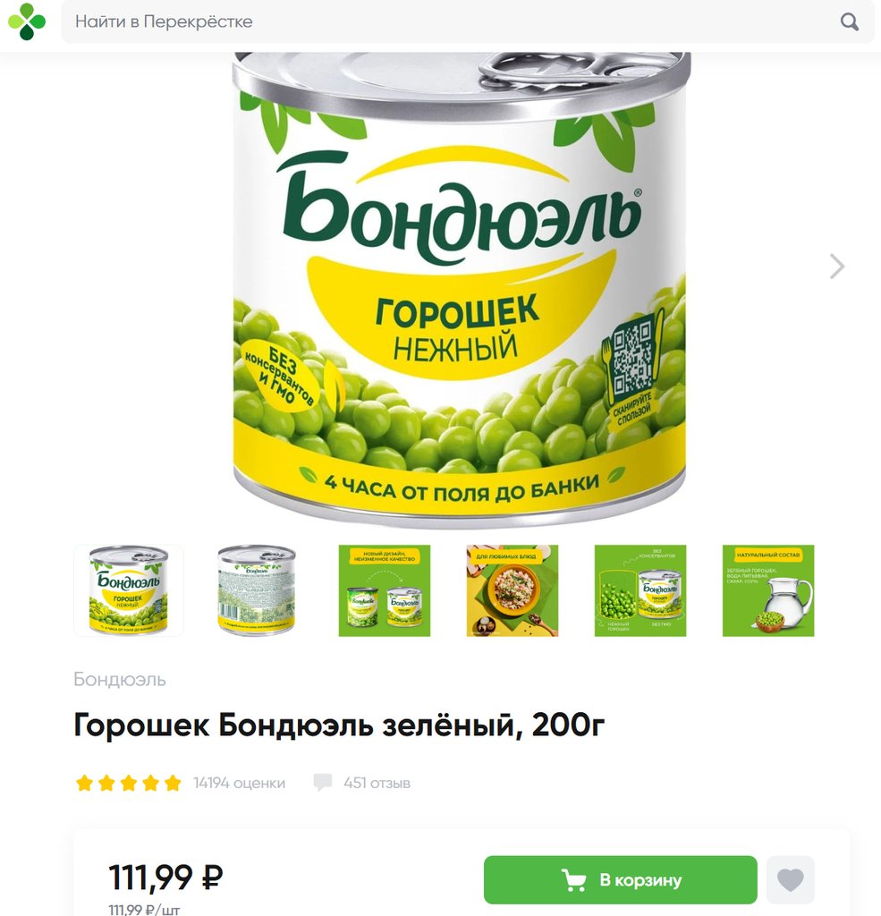This screenshot has width=881, height=916.
Task: Click the speech bubble reviews icon
Action: click(323, 783)
